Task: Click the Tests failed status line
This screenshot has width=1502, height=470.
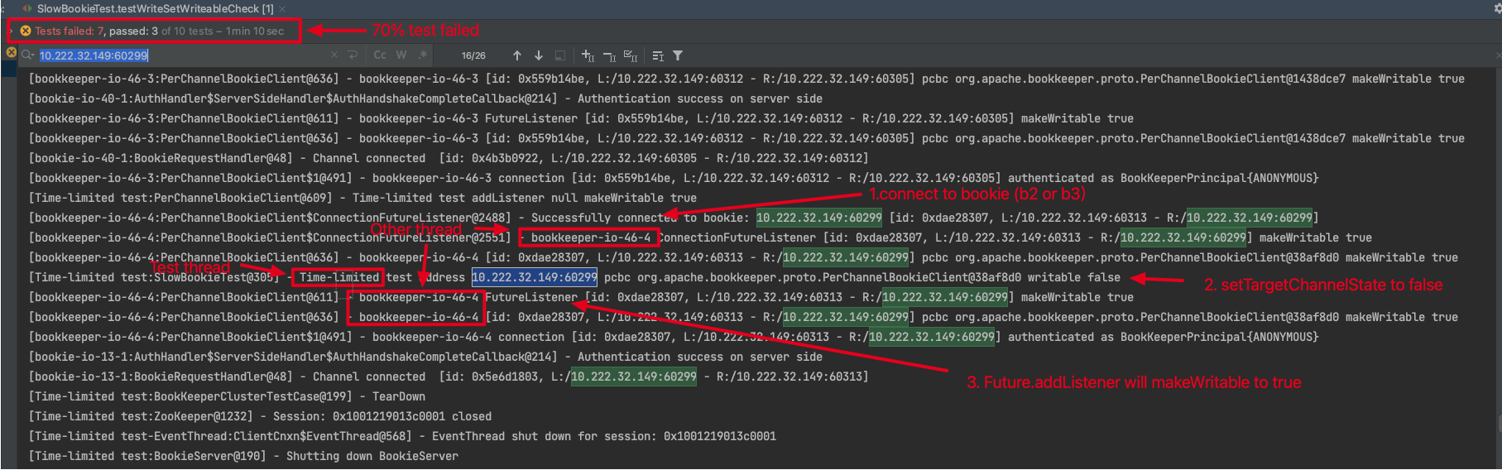Action: pos(159,31)
